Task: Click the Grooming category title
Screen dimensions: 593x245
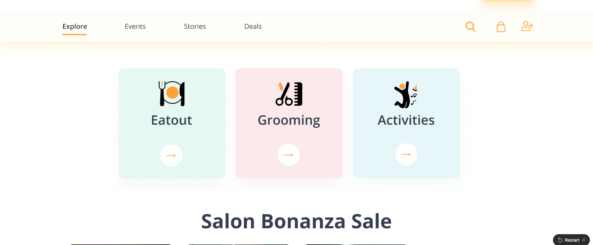Action: point(289,121)
